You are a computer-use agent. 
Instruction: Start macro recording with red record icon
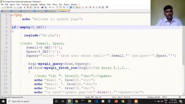90,8
